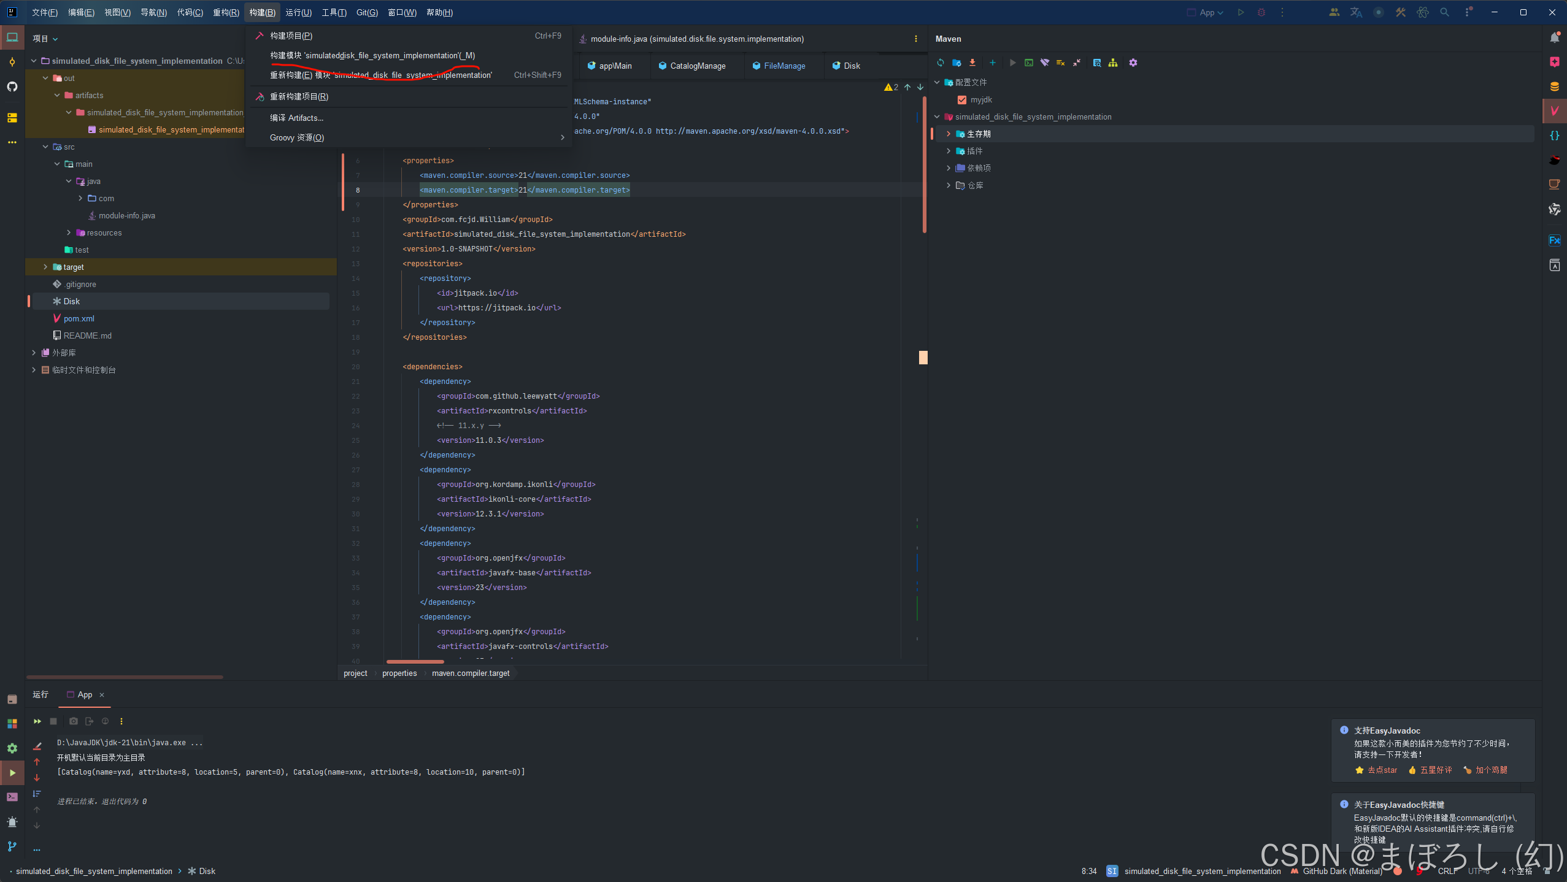
Task: Expand the target folder in project tree
Action: tap(45, 267)
